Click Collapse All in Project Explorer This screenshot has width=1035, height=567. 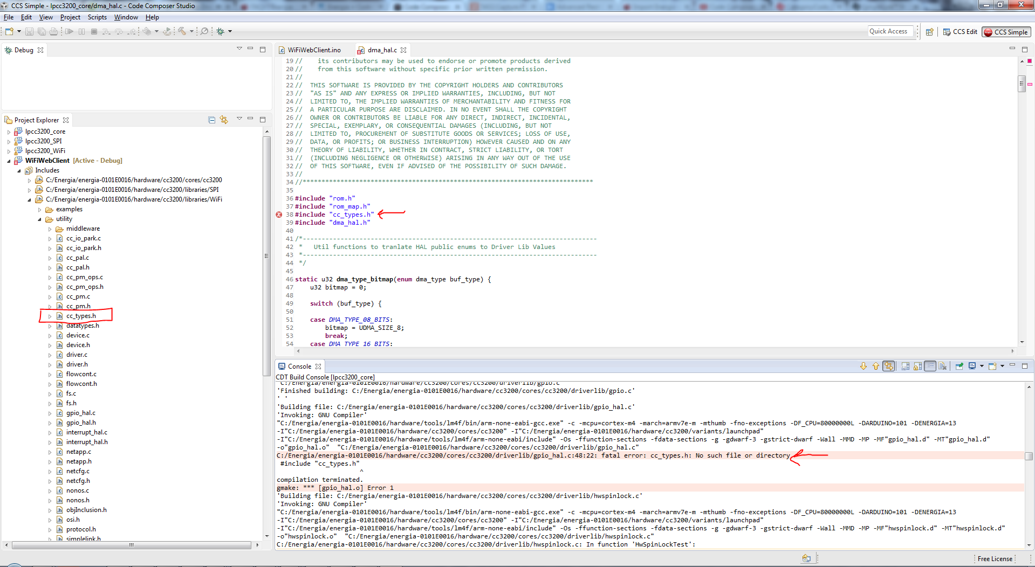pyautogui.click(x=211, y=120)
